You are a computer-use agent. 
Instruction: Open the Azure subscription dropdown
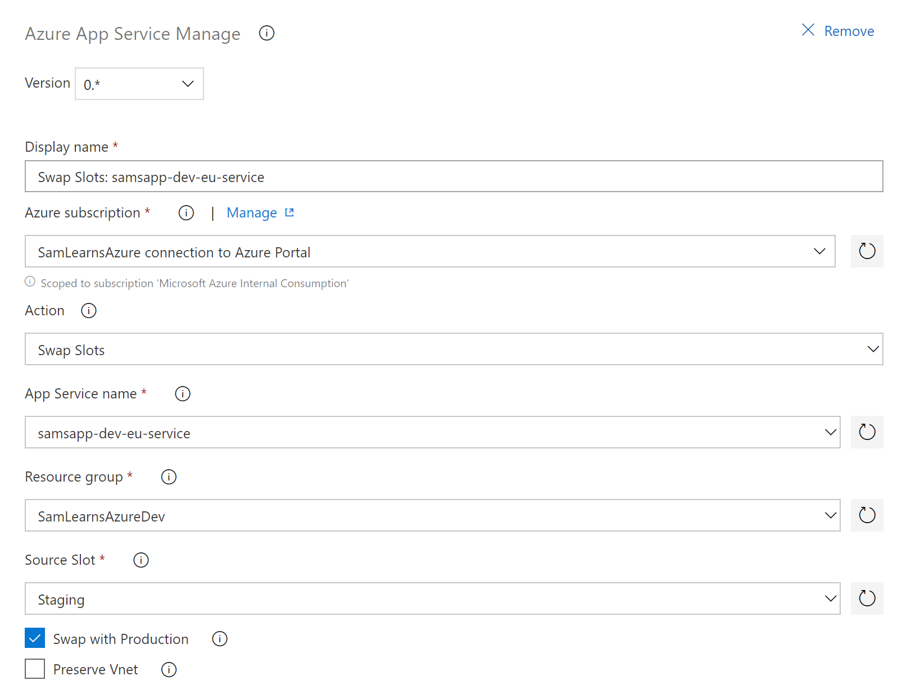430,251
